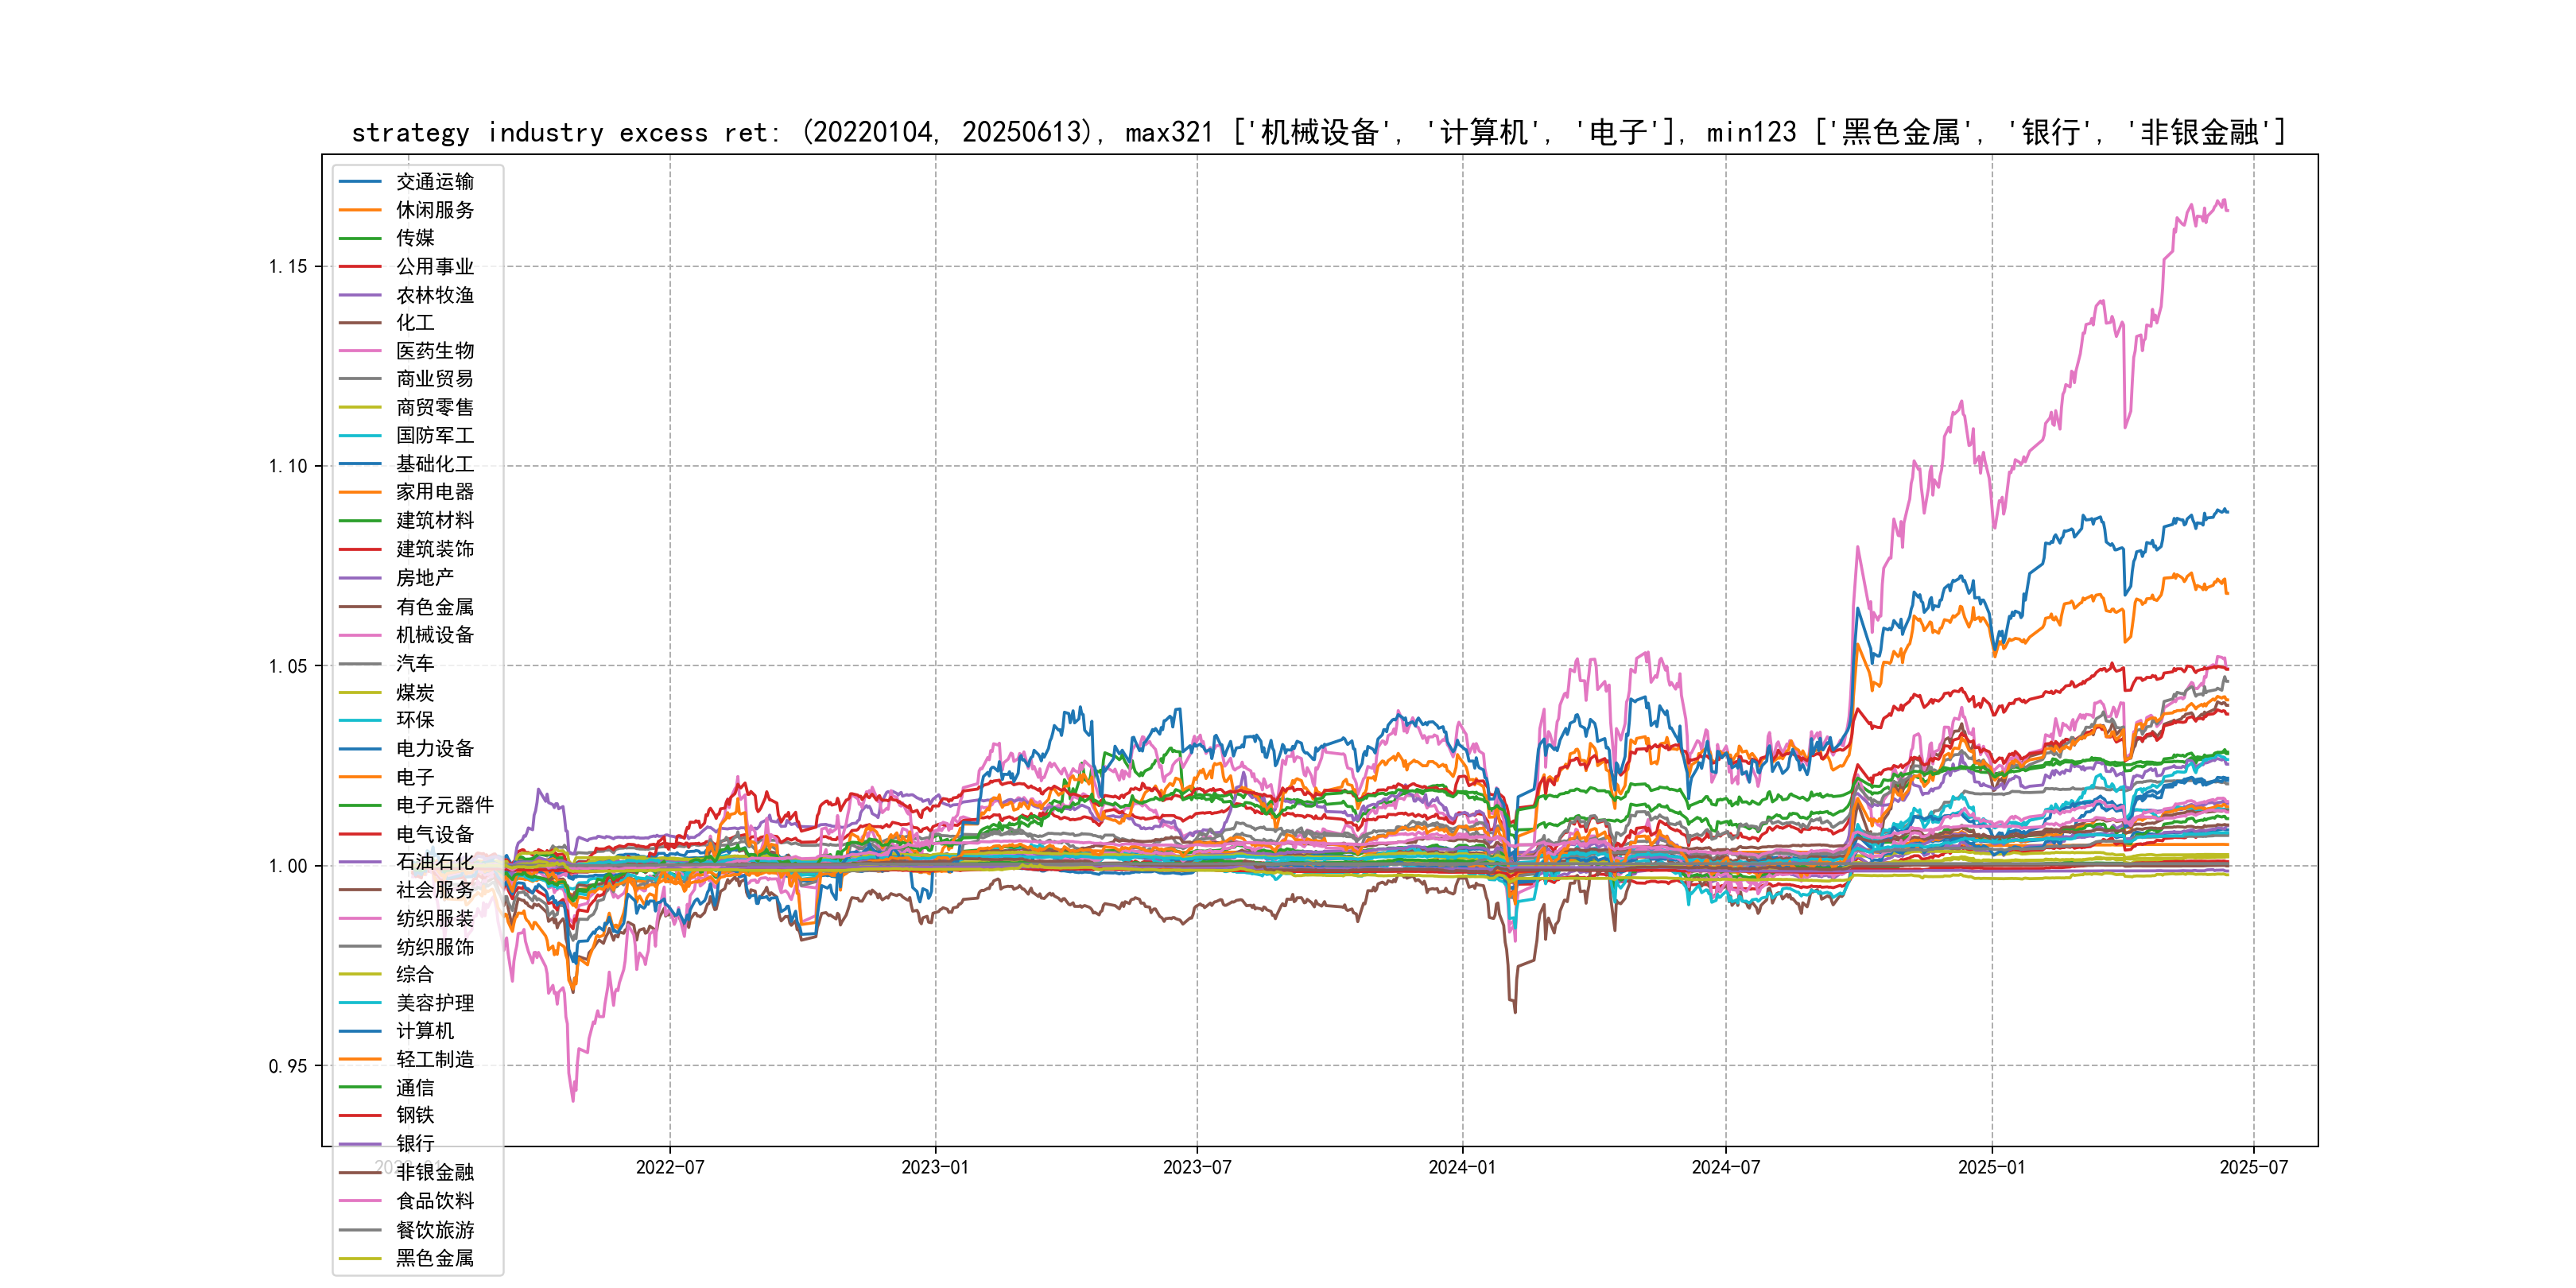Click the strategy industry excess ret title
Screen dimensions: 2576x1288
click(x=1318, y=132)
